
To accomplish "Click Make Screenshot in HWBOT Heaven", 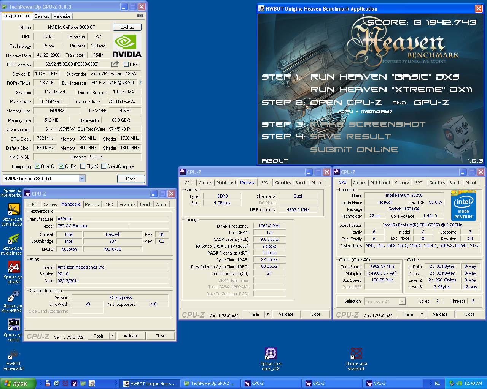I will 368,124.
